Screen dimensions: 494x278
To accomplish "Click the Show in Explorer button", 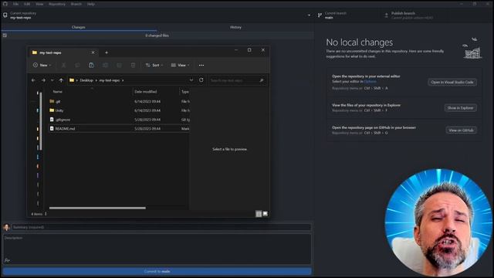I will tap(460, 108).
